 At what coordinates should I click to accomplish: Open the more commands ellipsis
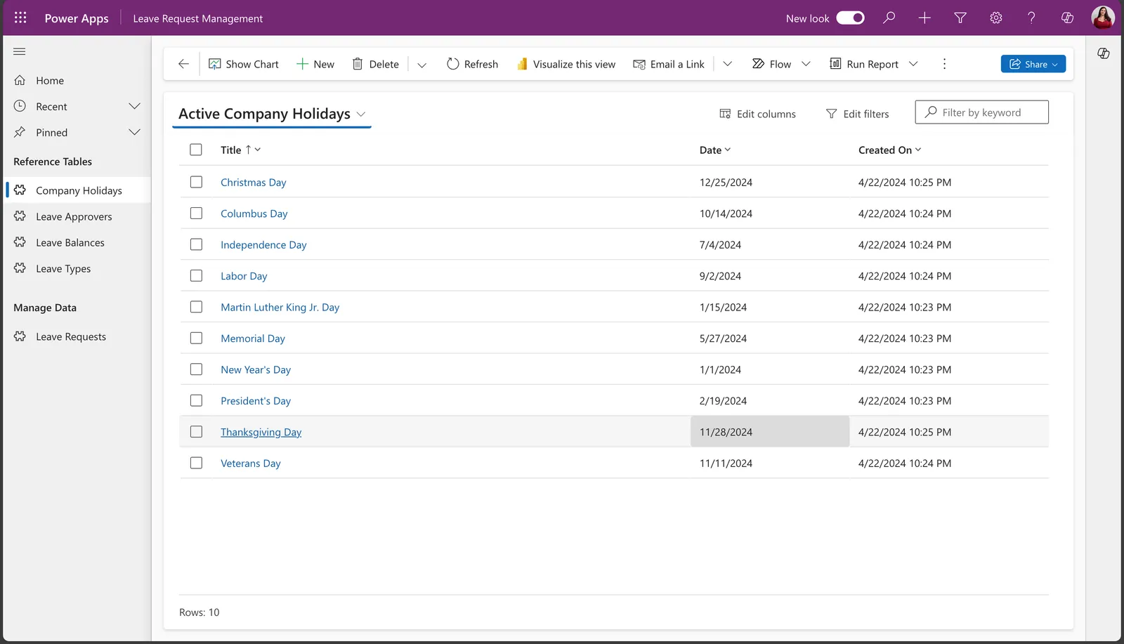(x=944, y=64)
